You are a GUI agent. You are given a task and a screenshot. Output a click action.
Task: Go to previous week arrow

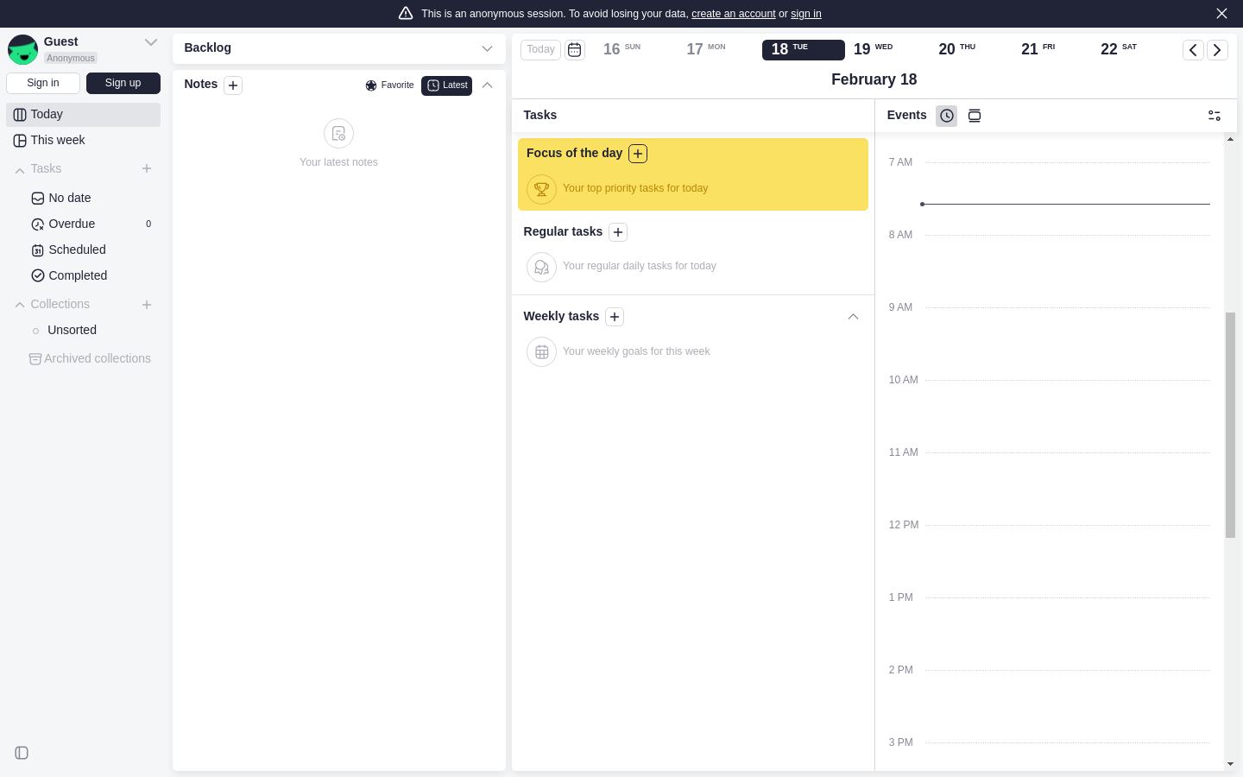(x=1193, y=50)
